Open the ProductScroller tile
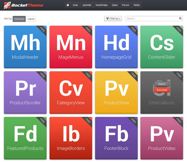The height and width of the screenshot is (162, 187). tap(25, 92)
